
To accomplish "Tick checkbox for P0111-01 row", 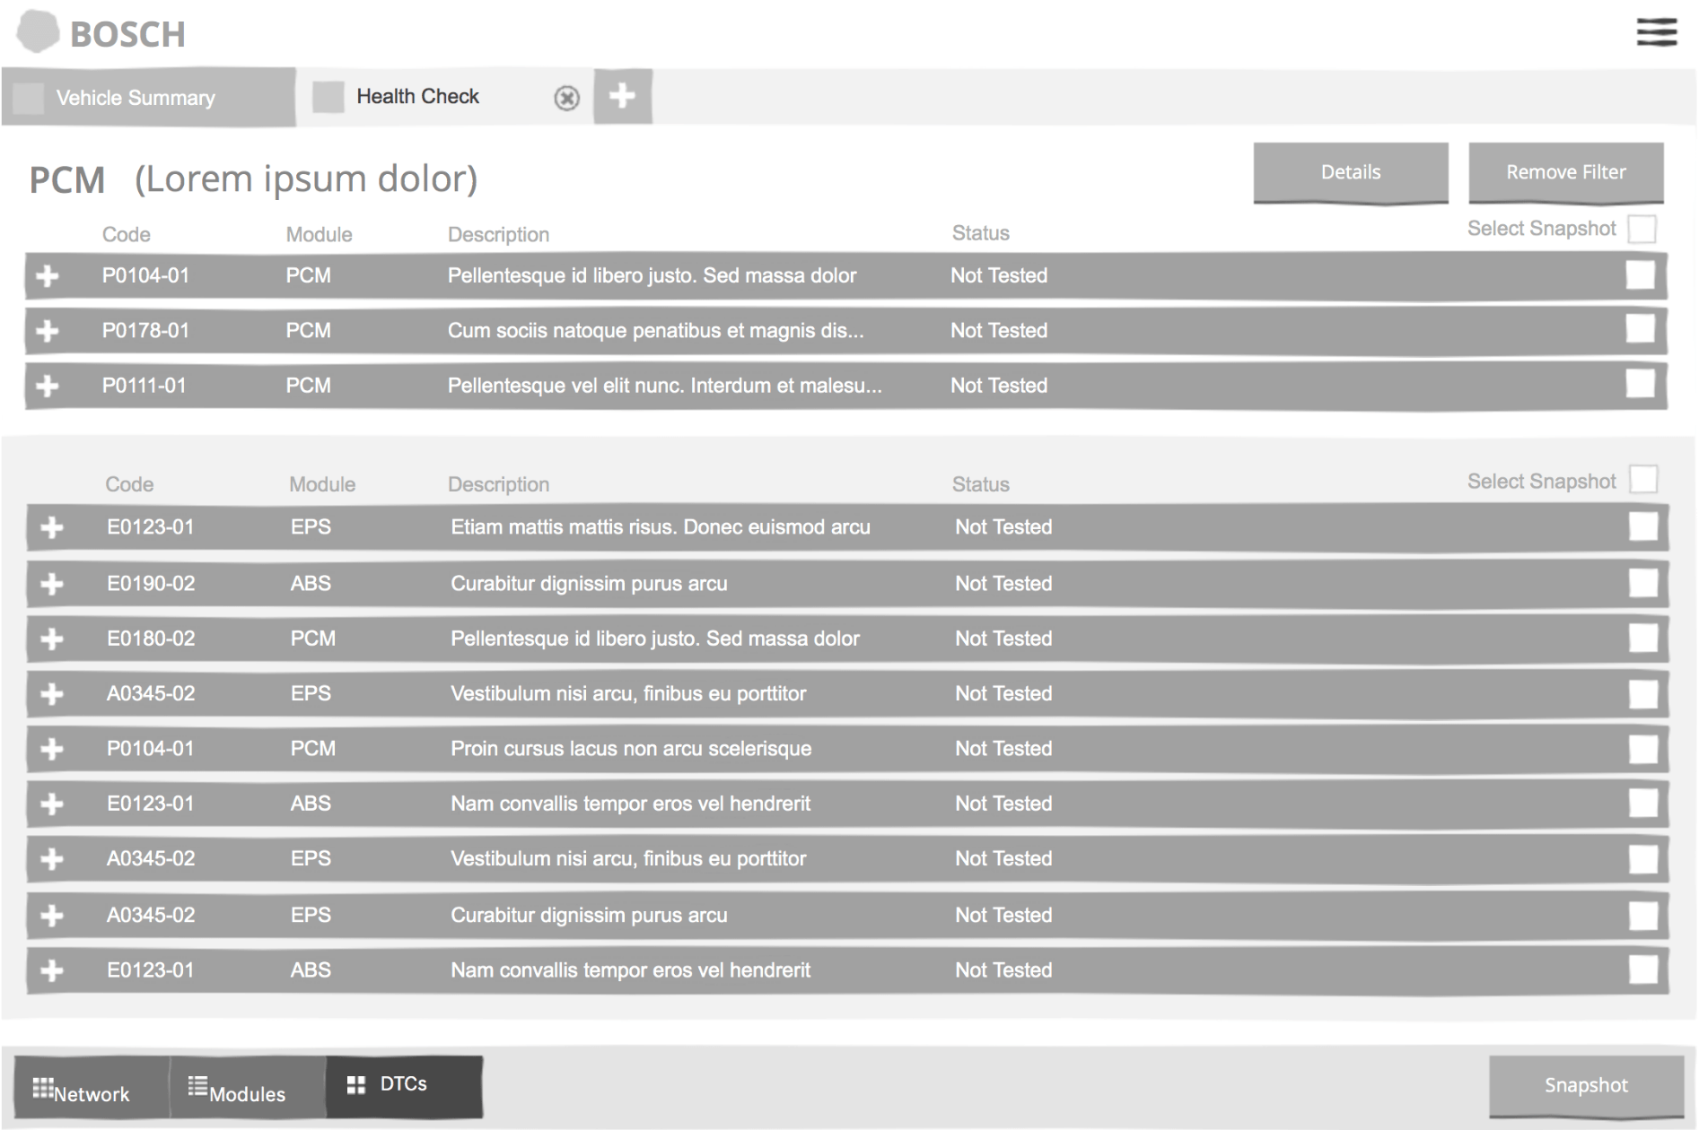I will 1641,384.
